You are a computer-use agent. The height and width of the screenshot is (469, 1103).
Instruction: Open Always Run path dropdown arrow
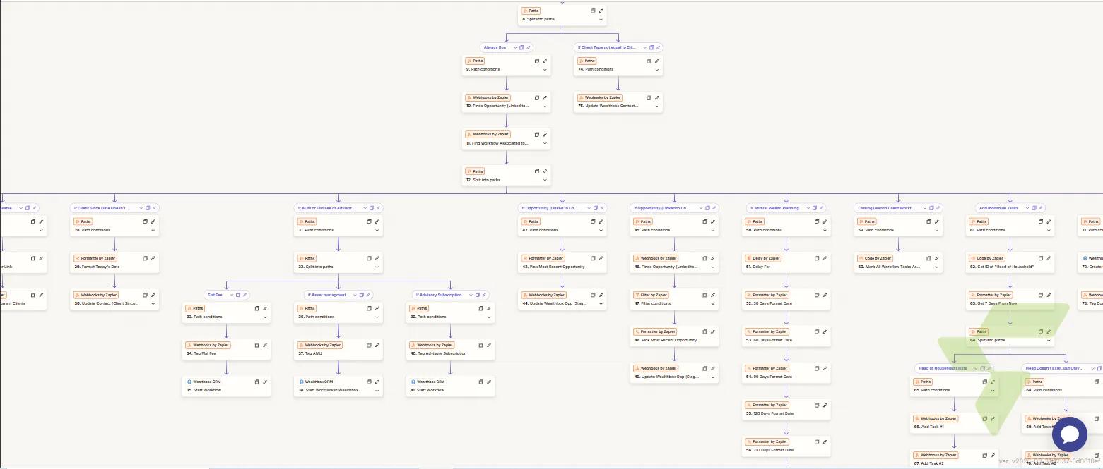(x=514, y=47)
